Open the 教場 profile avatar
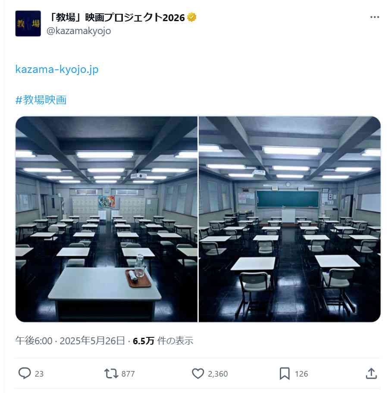 28,24
